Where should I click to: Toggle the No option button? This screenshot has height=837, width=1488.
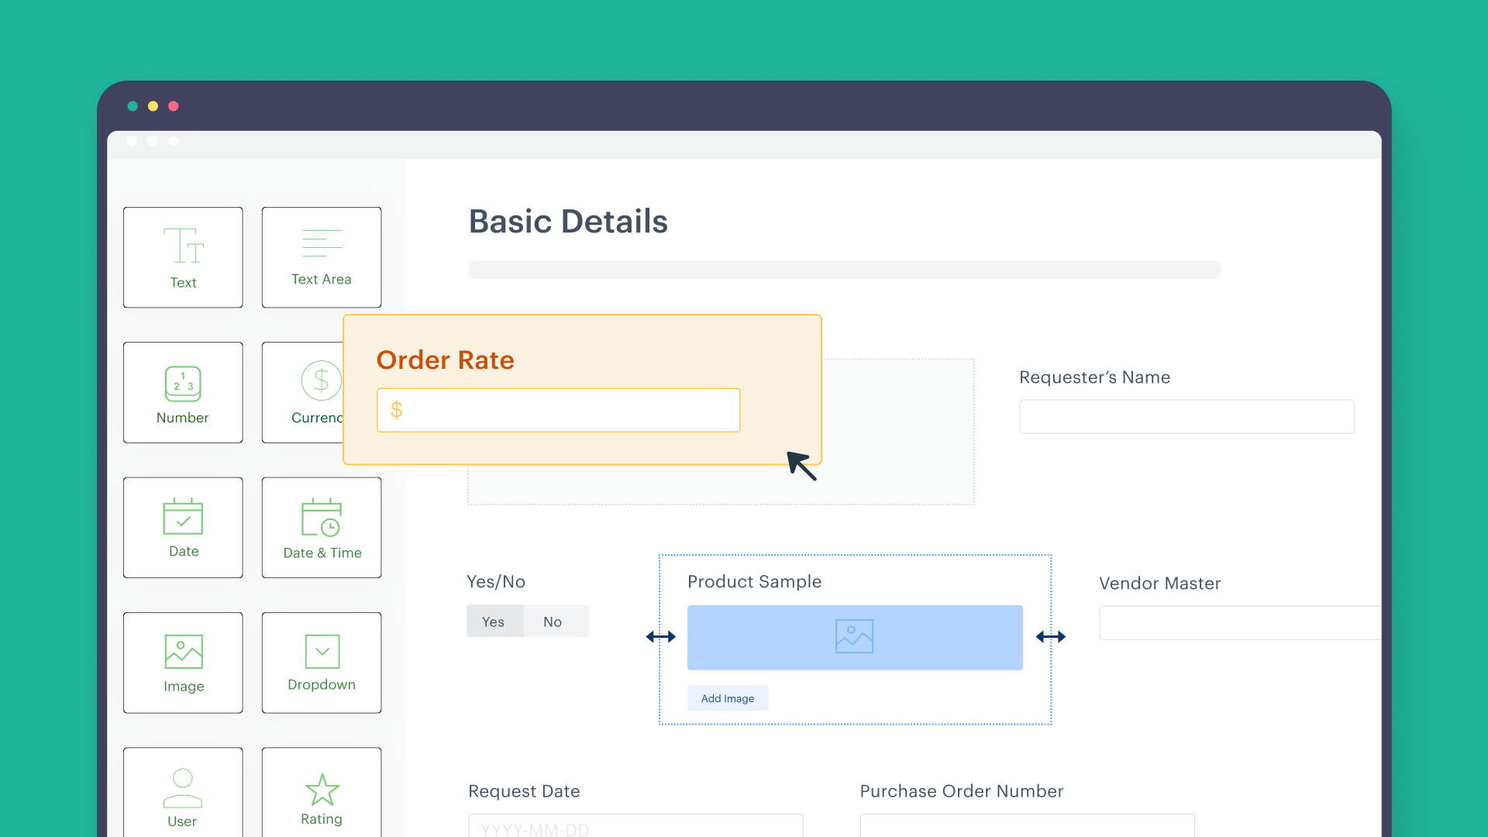[x=553, y=620]
